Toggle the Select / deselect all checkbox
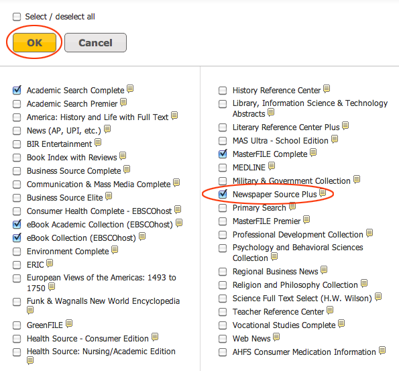Viewport: 399px width, 371px height. tap(17, 17)
